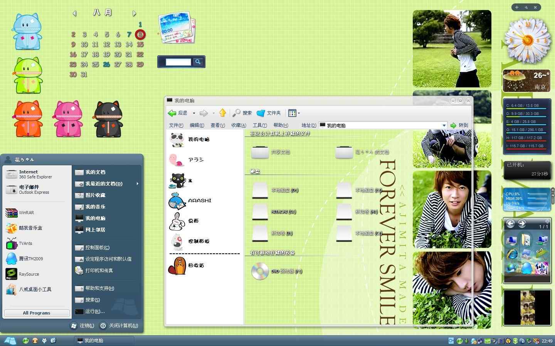Open the 文件(F) menu
Screen dimensions: 555x346
coord(176,125)
